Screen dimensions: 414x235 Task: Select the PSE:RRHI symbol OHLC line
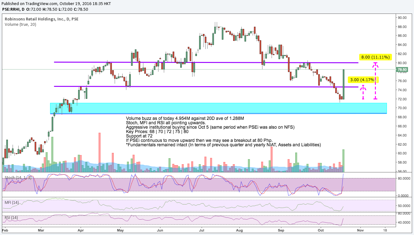(45, 9)
